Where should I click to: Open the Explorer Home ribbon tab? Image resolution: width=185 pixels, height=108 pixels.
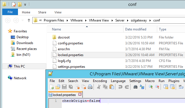pyautogui.click(x=26, y=12)
